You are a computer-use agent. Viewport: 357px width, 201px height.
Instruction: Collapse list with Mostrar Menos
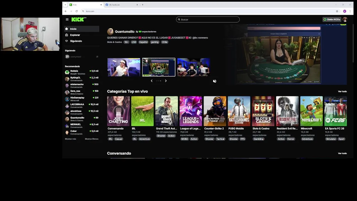point(91,139)
